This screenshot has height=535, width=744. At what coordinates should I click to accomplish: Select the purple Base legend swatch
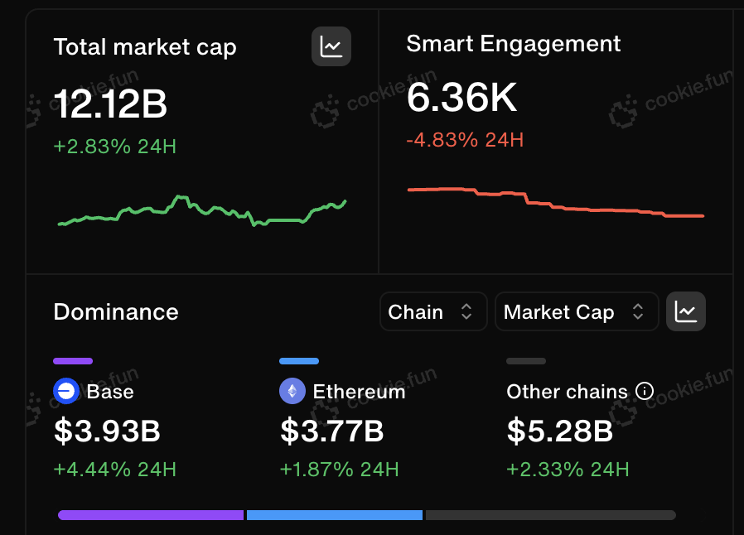(x=73, y=361)
